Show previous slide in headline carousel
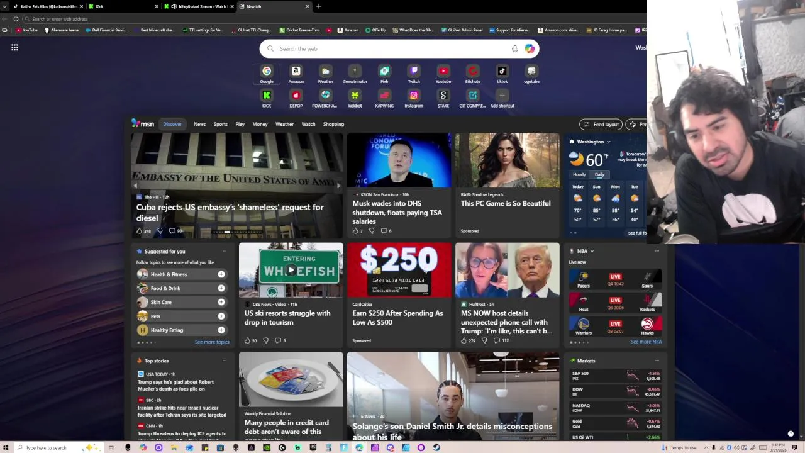Screen dimensions: 805x453 [135, 186]
